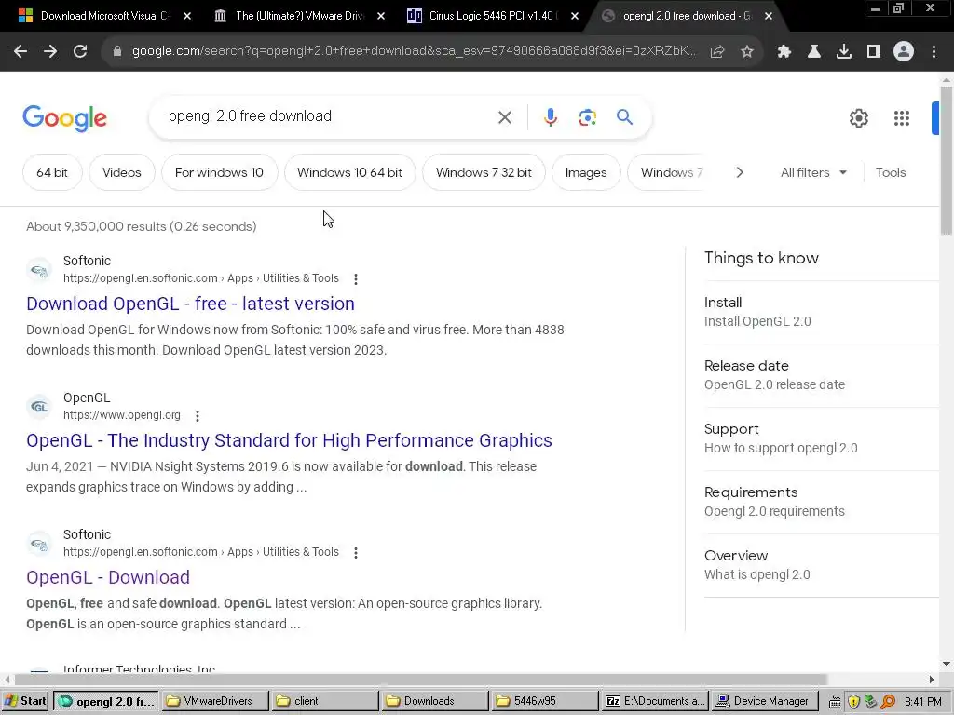
Task: Open the Chrome profile avatar
Action: [x=904, y=52]
